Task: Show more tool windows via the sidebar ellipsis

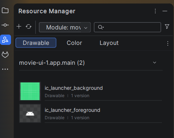Action: (5, 69)
